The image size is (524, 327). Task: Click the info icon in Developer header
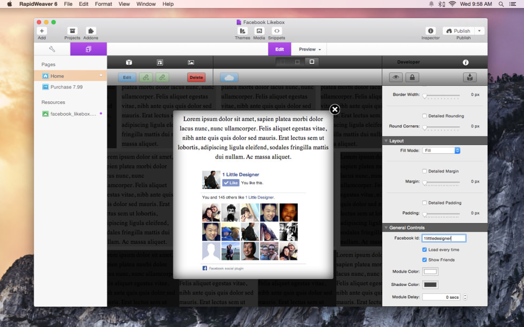466,62
